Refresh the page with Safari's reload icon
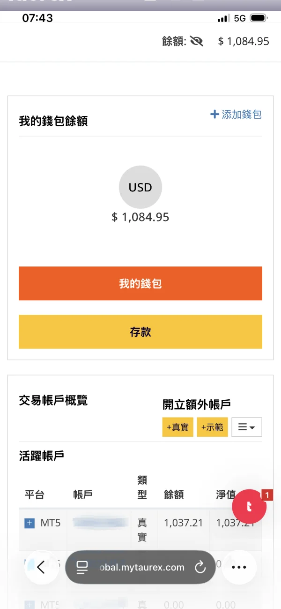Screen dimensions: 281x609 click(x=200, y=567)
